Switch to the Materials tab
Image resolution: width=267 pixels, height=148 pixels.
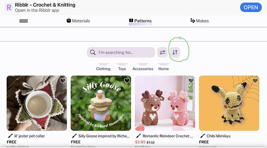78,21
